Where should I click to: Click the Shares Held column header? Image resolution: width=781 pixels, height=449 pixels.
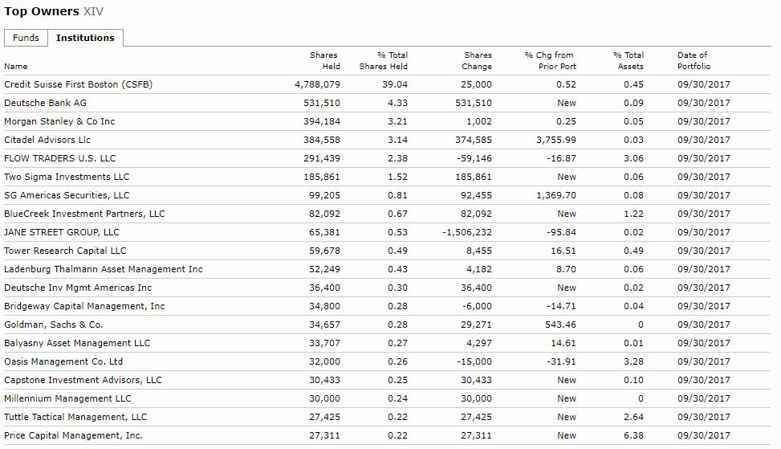pyautogui.click(x=324, y=61)
